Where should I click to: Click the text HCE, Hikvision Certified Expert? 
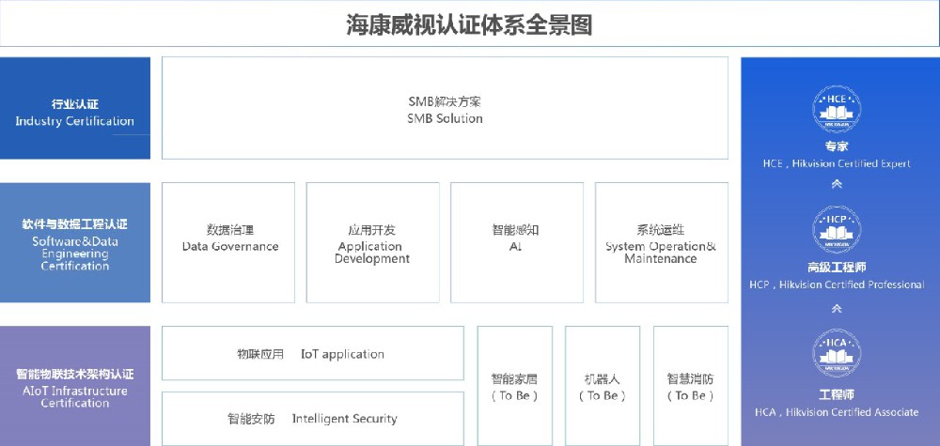point(837,163)
